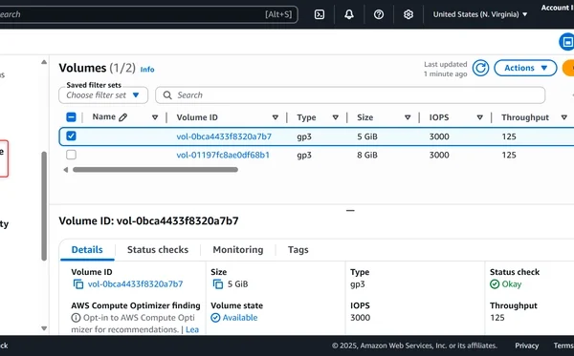Copy the 5 GiB size value
Viewport: 574px width, 356px height.
point(218,284)
